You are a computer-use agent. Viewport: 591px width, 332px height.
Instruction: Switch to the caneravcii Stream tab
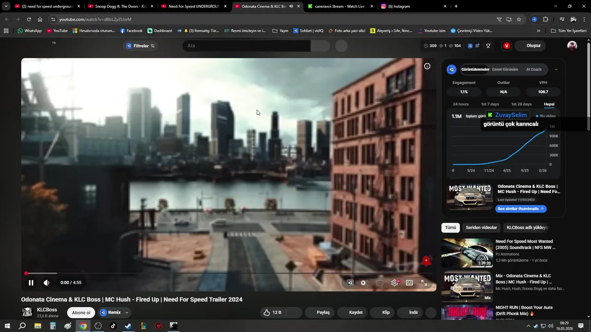click(x=342, y=6)
